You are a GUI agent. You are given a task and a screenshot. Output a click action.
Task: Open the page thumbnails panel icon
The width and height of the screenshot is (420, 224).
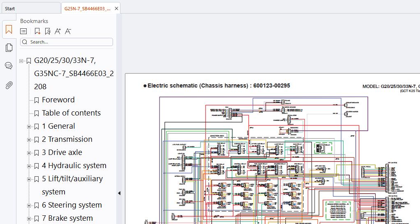[9, 48]
